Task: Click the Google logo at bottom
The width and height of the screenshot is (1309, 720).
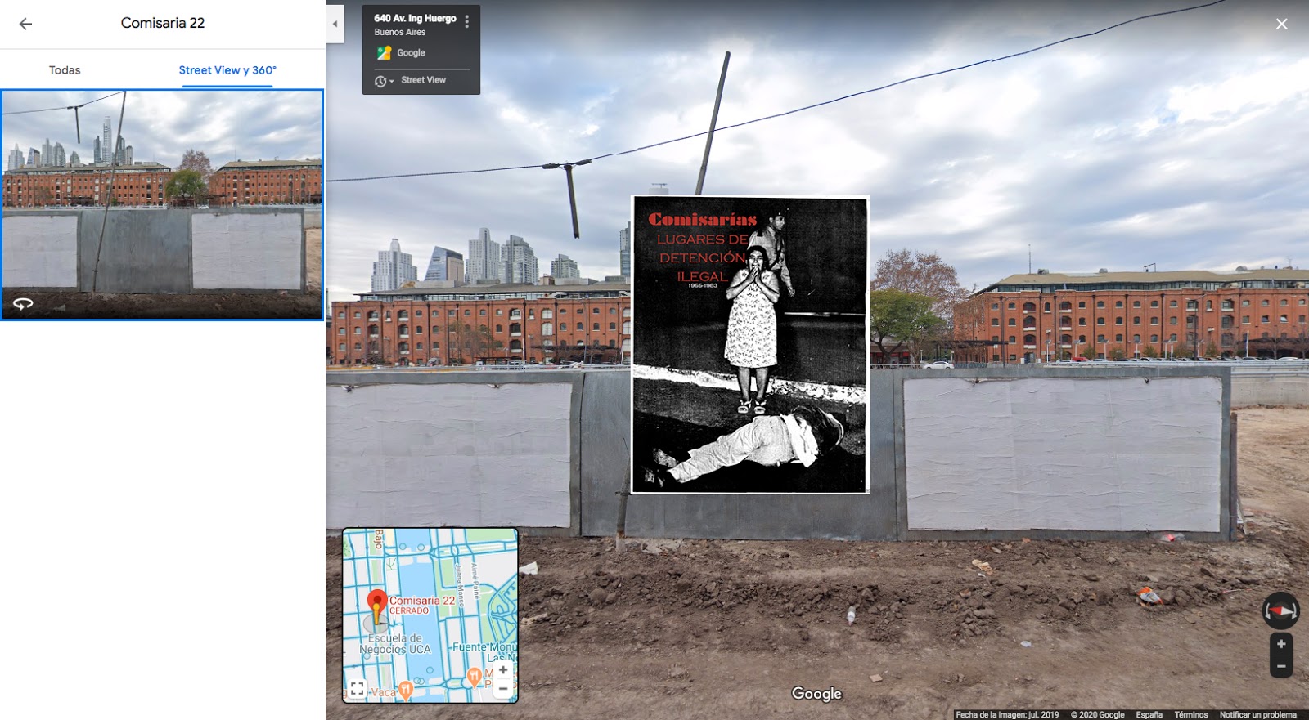Action: pyautogui.click(x=816, y=694)
